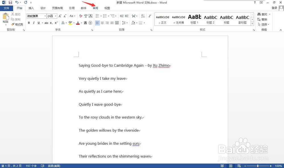Click the Character Border icon

[91, 16]
